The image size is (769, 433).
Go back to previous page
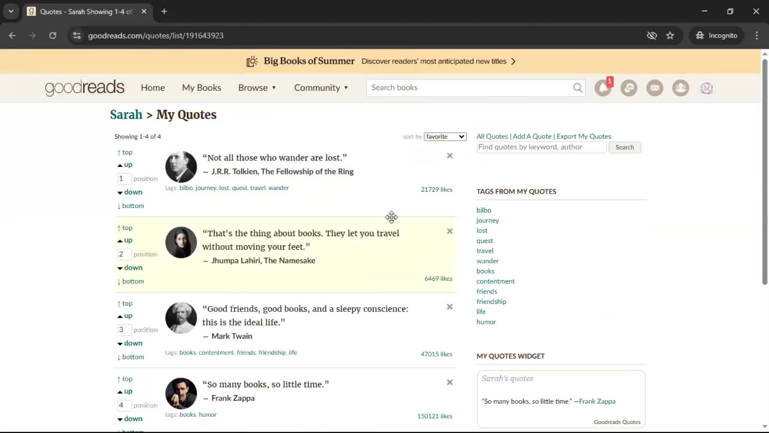coord(12,36)
